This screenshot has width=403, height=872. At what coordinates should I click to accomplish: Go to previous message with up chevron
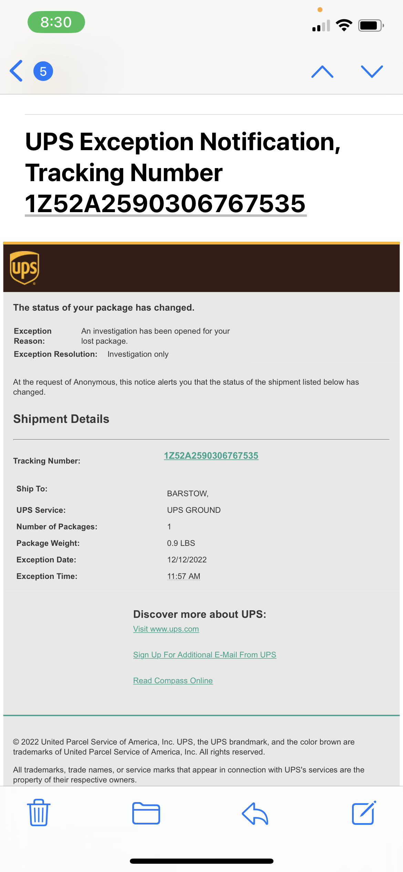point(322,71)
